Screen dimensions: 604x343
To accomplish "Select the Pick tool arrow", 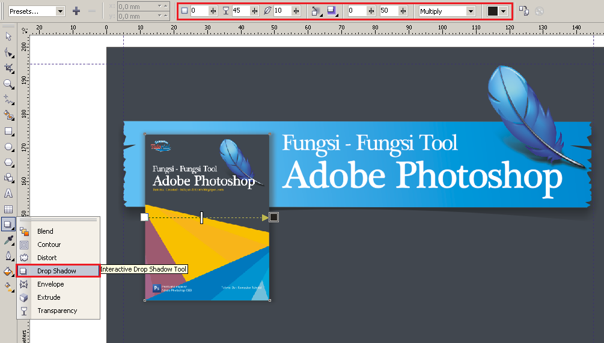I will coord(8,36).
